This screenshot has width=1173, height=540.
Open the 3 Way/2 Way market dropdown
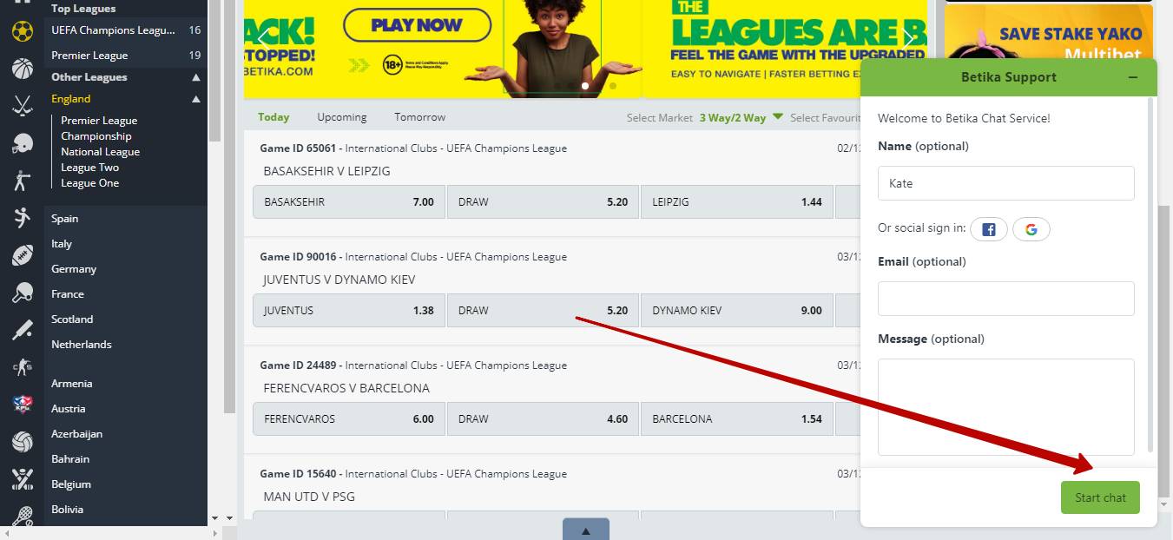pyautogui.click(x=741, y=117)
